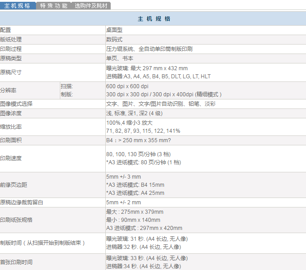Click the 缩放比率 row label
The height and width of the screenshot is (270, 306).
tap(11, 127)
